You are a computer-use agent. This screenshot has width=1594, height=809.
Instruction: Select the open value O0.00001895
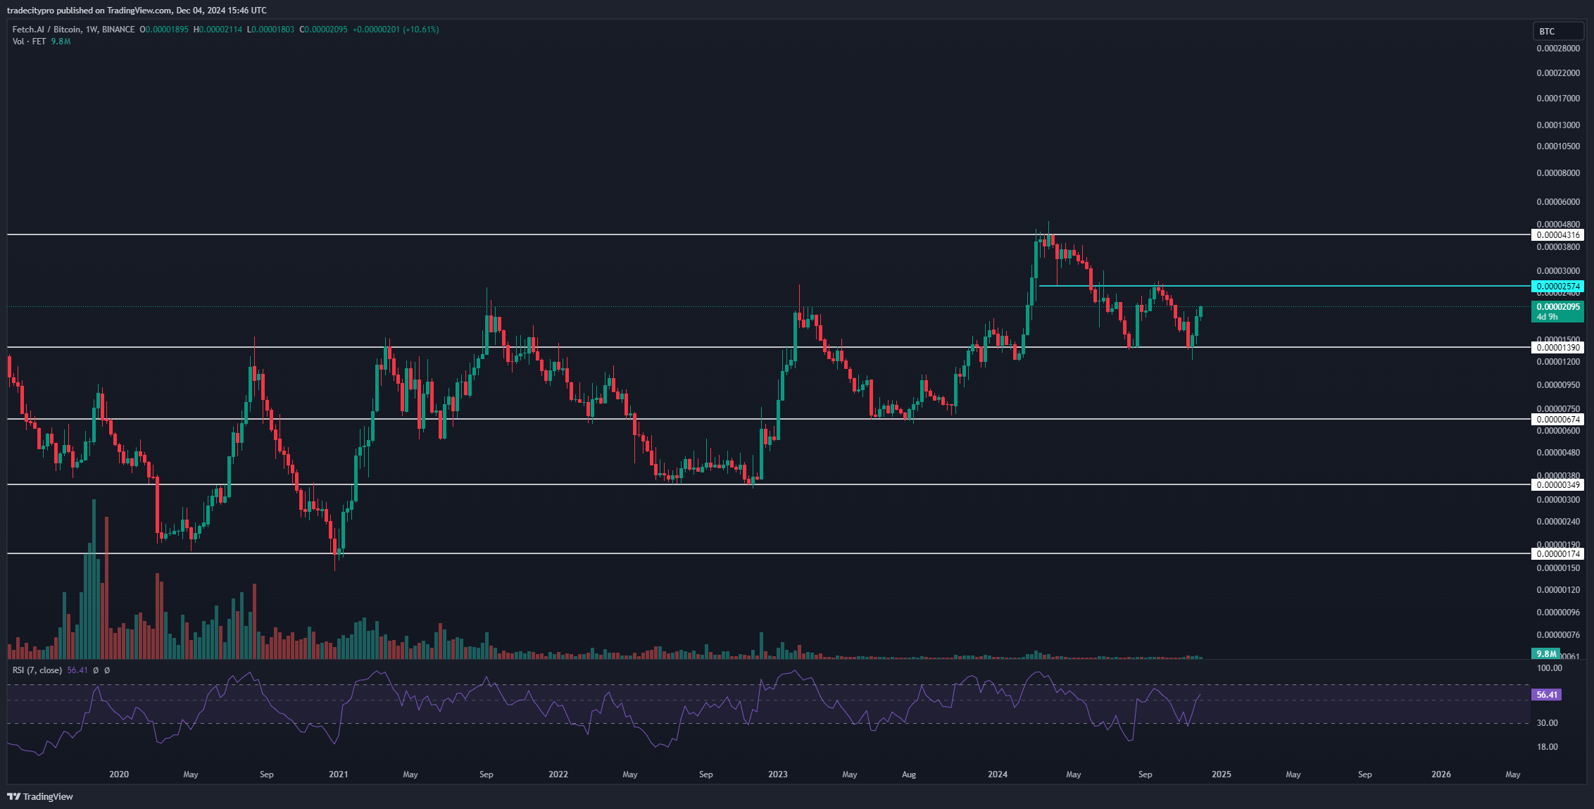pyautogui.click(x=164, y=30)
